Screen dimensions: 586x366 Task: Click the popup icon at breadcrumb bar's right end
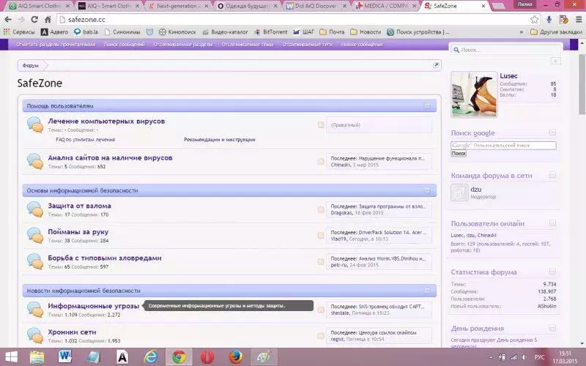tap(436, 65)
